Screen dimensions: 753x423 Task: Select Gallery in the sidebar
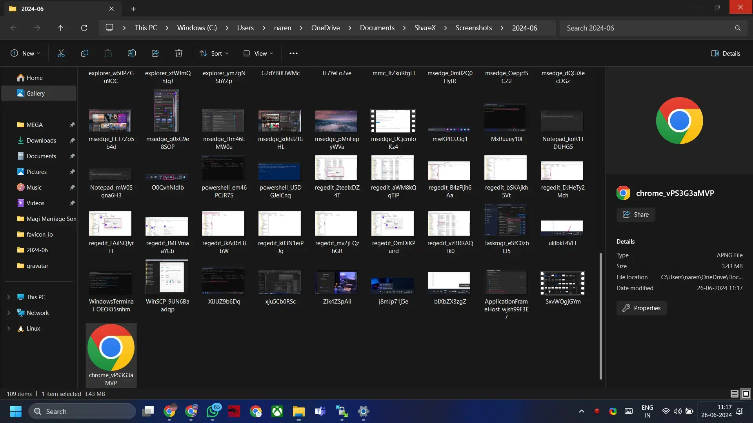click(39, 93)
